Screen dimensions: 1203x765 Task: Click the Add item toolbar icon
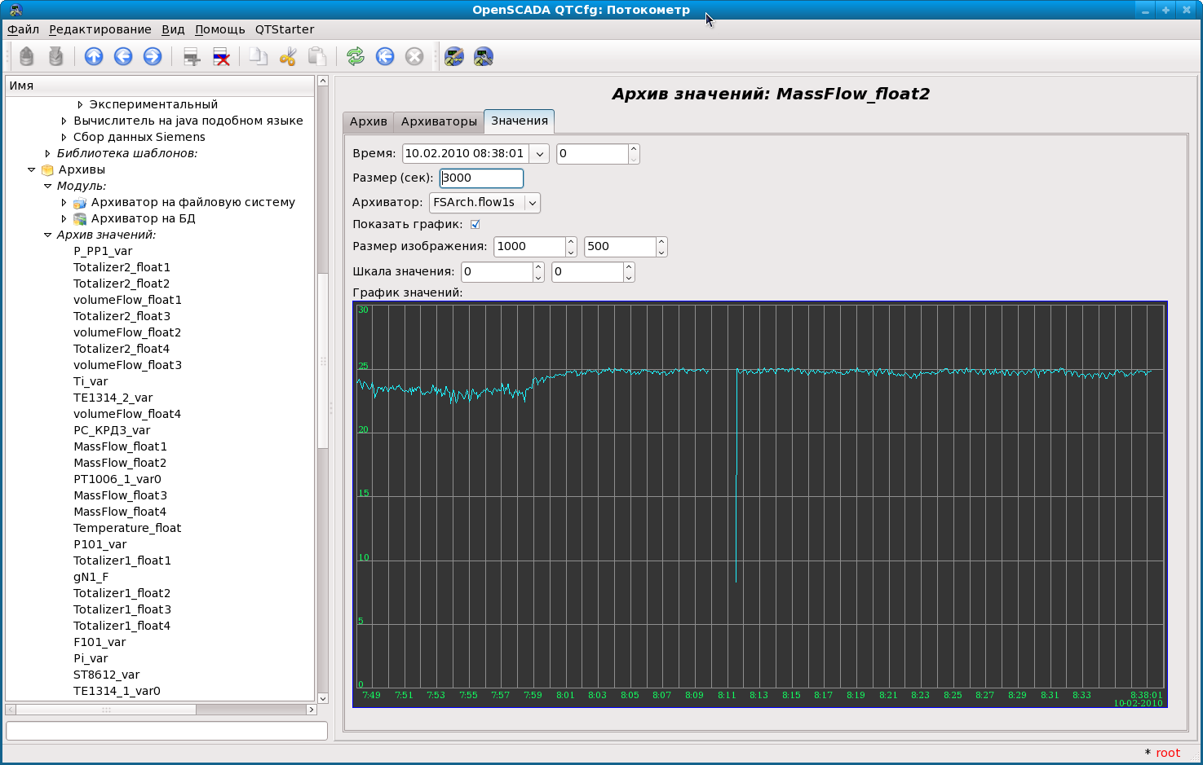click(192, 56)
